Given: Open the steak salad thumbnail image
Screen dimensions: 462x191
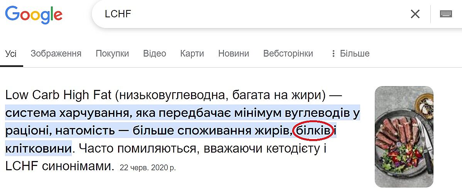Looking at the screenshot, I should [404, 136].
